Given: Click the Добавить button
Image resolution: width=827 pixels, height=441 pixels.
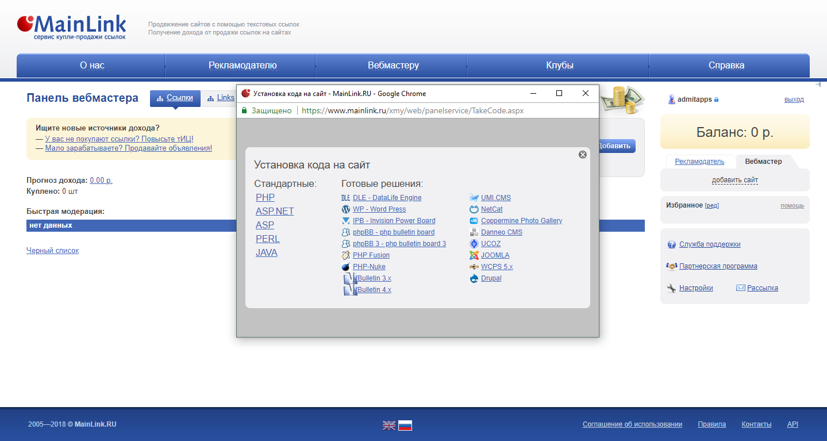Looking at the screenshot, I should (616, 146).
